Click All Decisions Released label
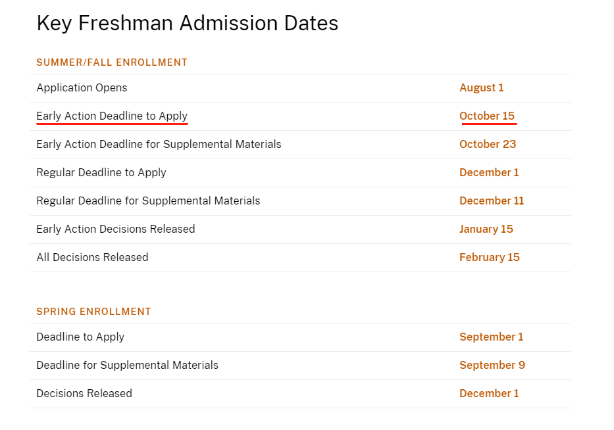This screenshot has height=430, width=614. pyautogui.click(x=92, y=258)
